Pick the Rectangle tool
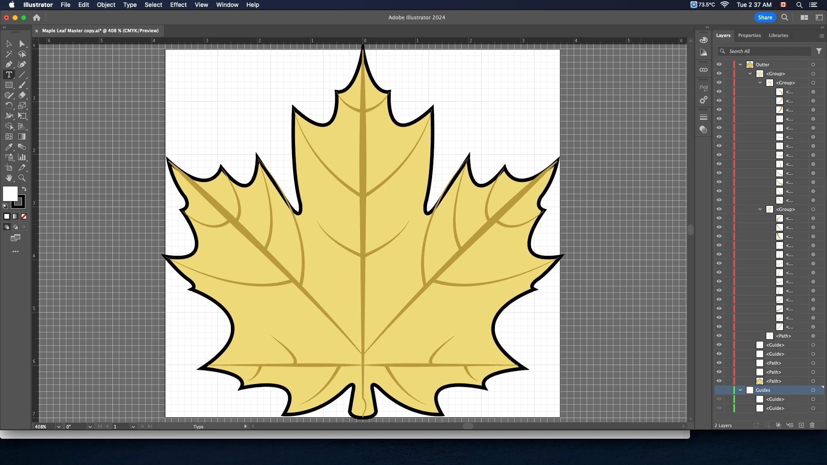 click(9, 85)
